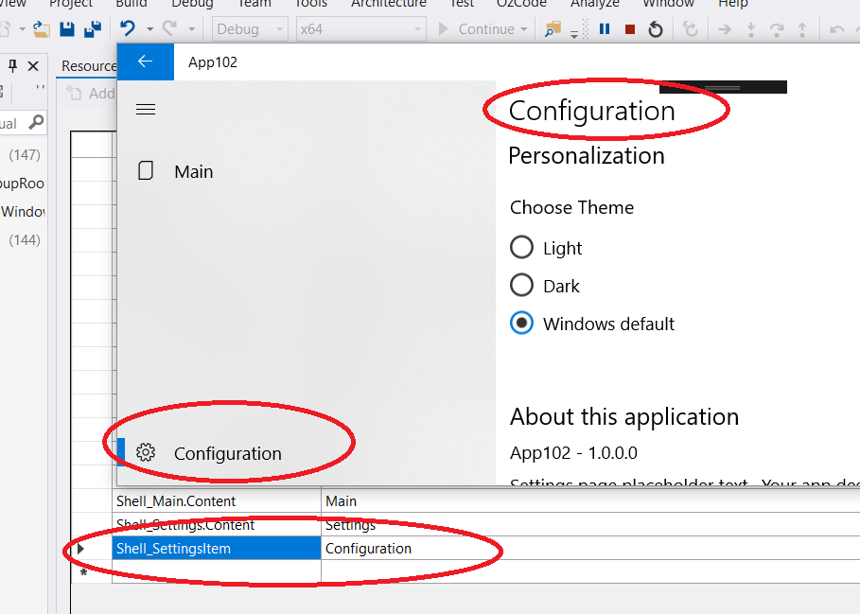Image resolution: width=860 pixels, height=614 pixels.
Task: Close the left side panel
Action: coord(33,66)
